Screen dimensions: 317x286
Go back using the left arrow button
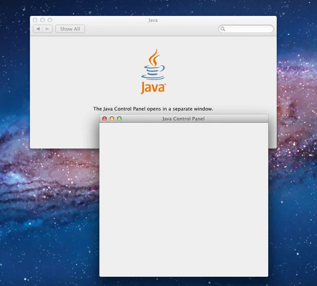[x=38, y=29]
